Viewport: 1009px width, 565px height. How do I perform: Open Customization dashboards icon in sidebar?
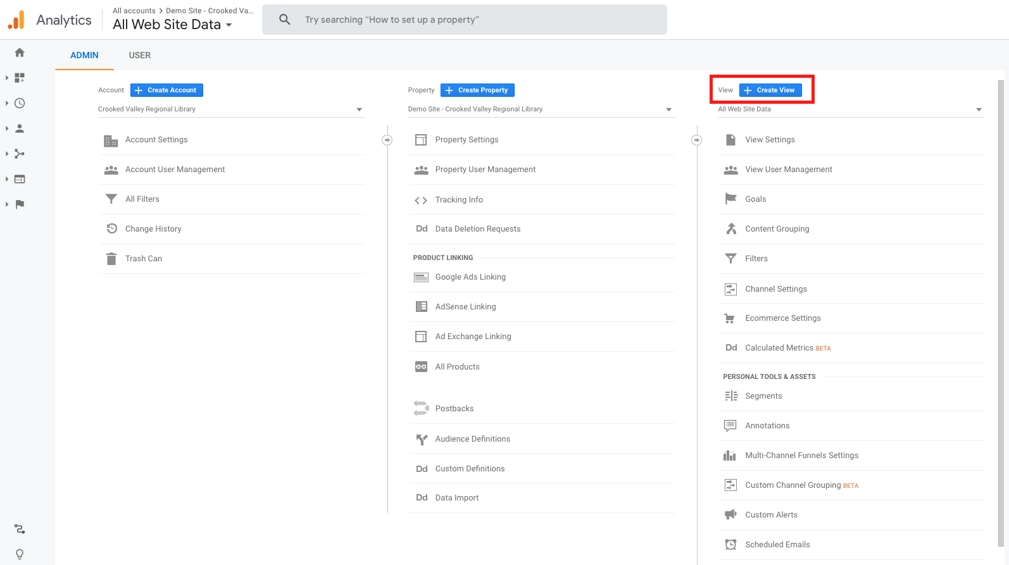(x=20, y=78)
